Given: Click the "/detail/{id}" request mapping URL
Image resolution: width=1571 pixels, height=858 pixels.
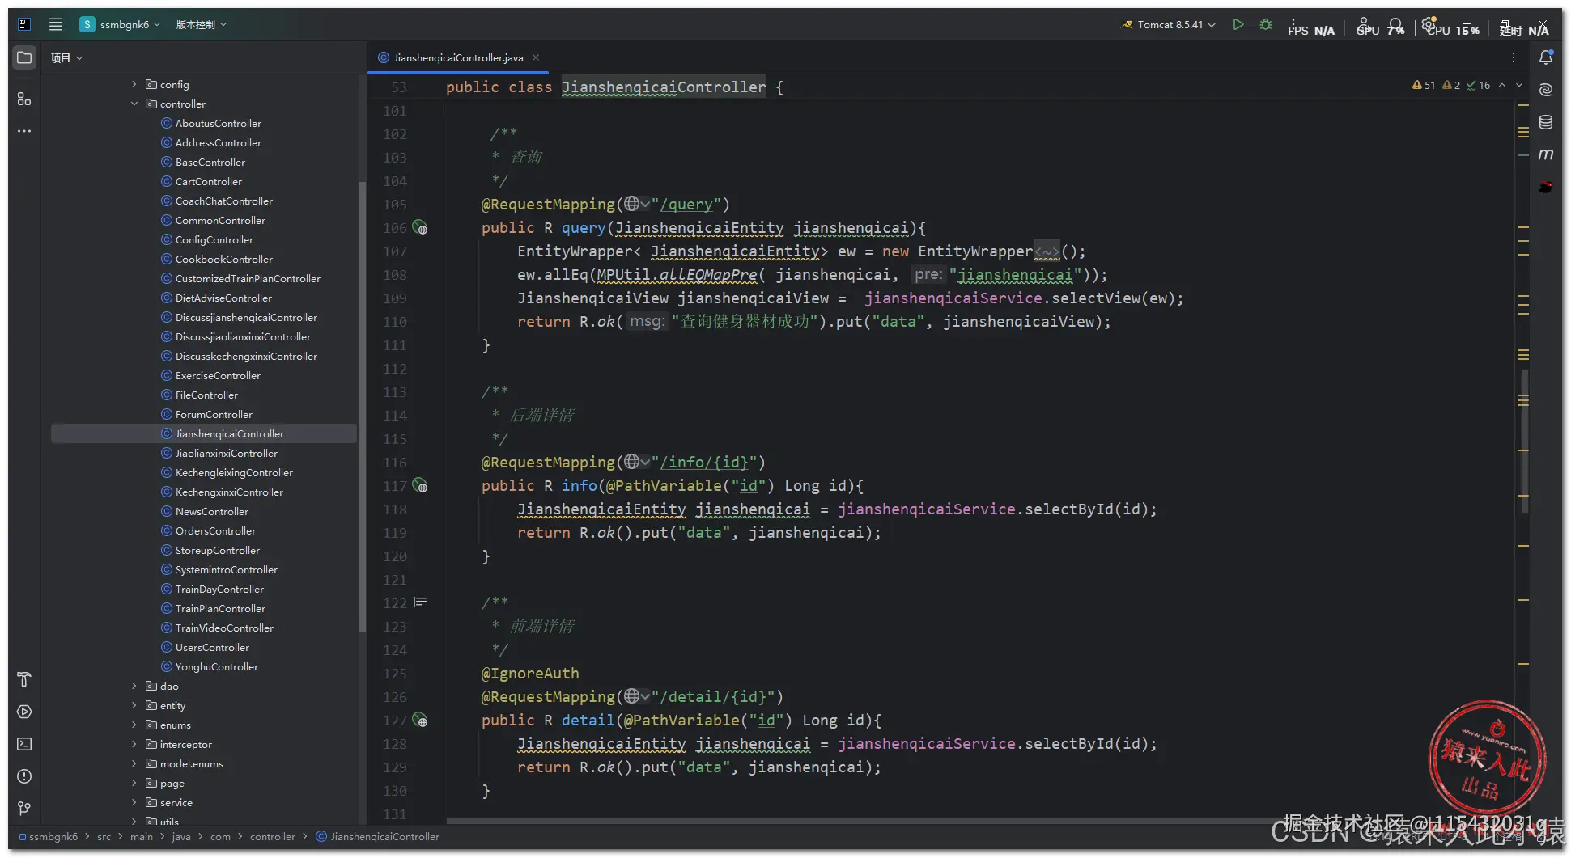Looking at the screenshot, I should click(712, 697).
